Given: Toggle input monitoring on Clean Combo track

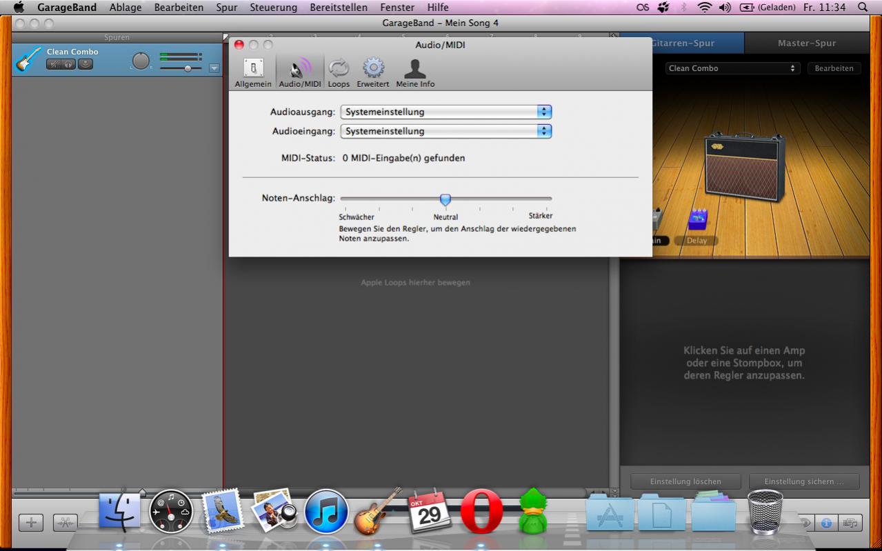Looking at the screenshot, I should click(x=86, y=64).
